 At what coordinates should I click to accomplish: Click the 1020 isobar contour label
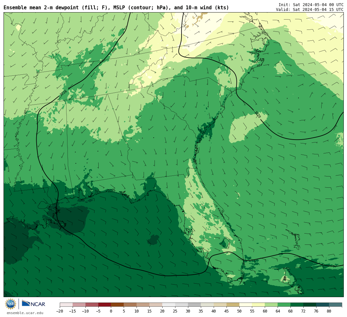pyautogui.click(x=258, y=115)
